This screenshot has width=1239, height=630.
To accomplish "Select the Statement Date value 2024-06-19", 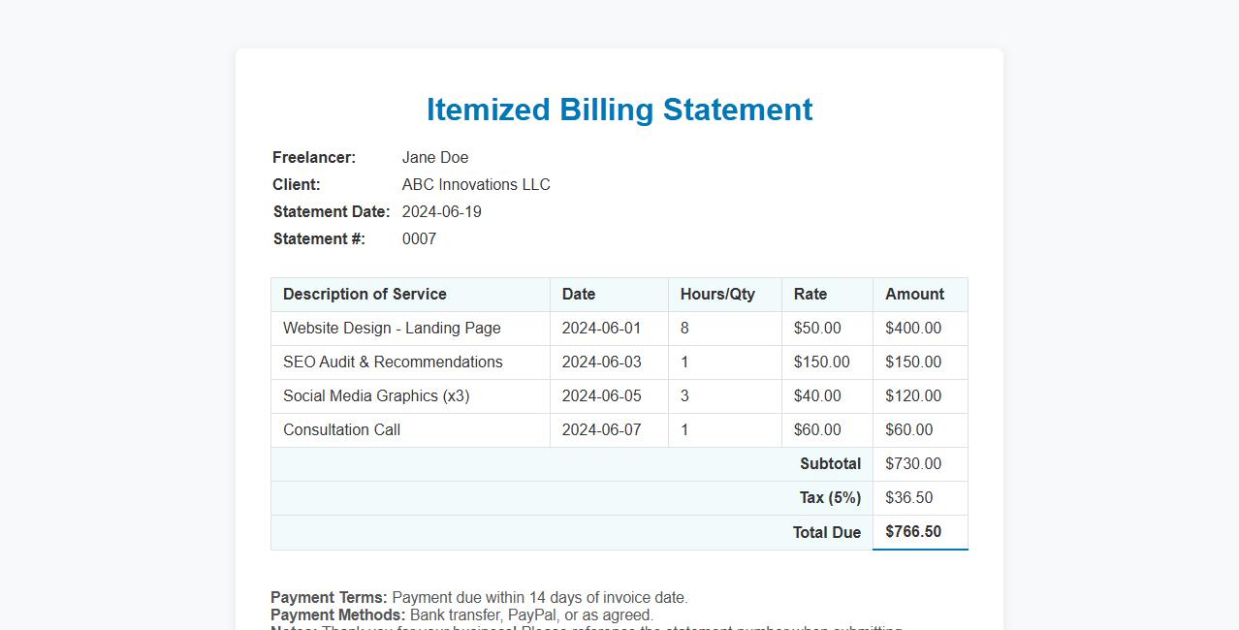I will (x=442, y=211).
